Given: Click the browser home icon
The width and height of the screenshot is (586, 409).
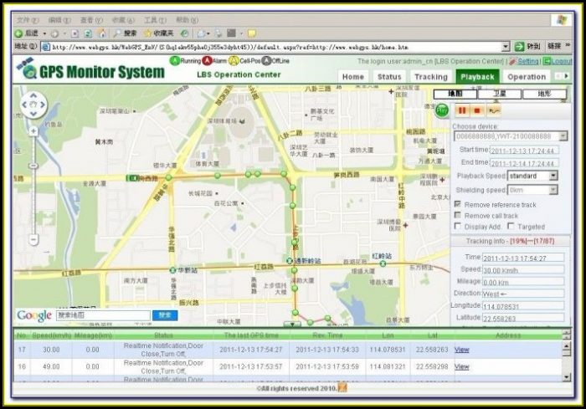Looking at the screenshot, I should [102, 33].
